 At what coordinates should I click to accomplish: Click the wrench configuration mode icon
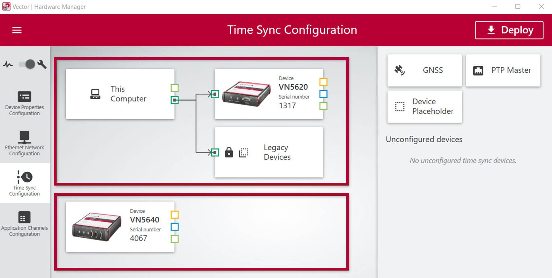click(42, 64)
